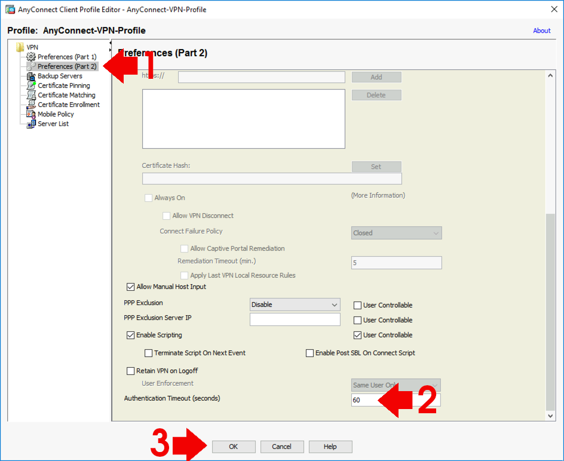The height and width of the screenshot is (461, 564).
Task: Open Server List section
Action: point(53,124)
